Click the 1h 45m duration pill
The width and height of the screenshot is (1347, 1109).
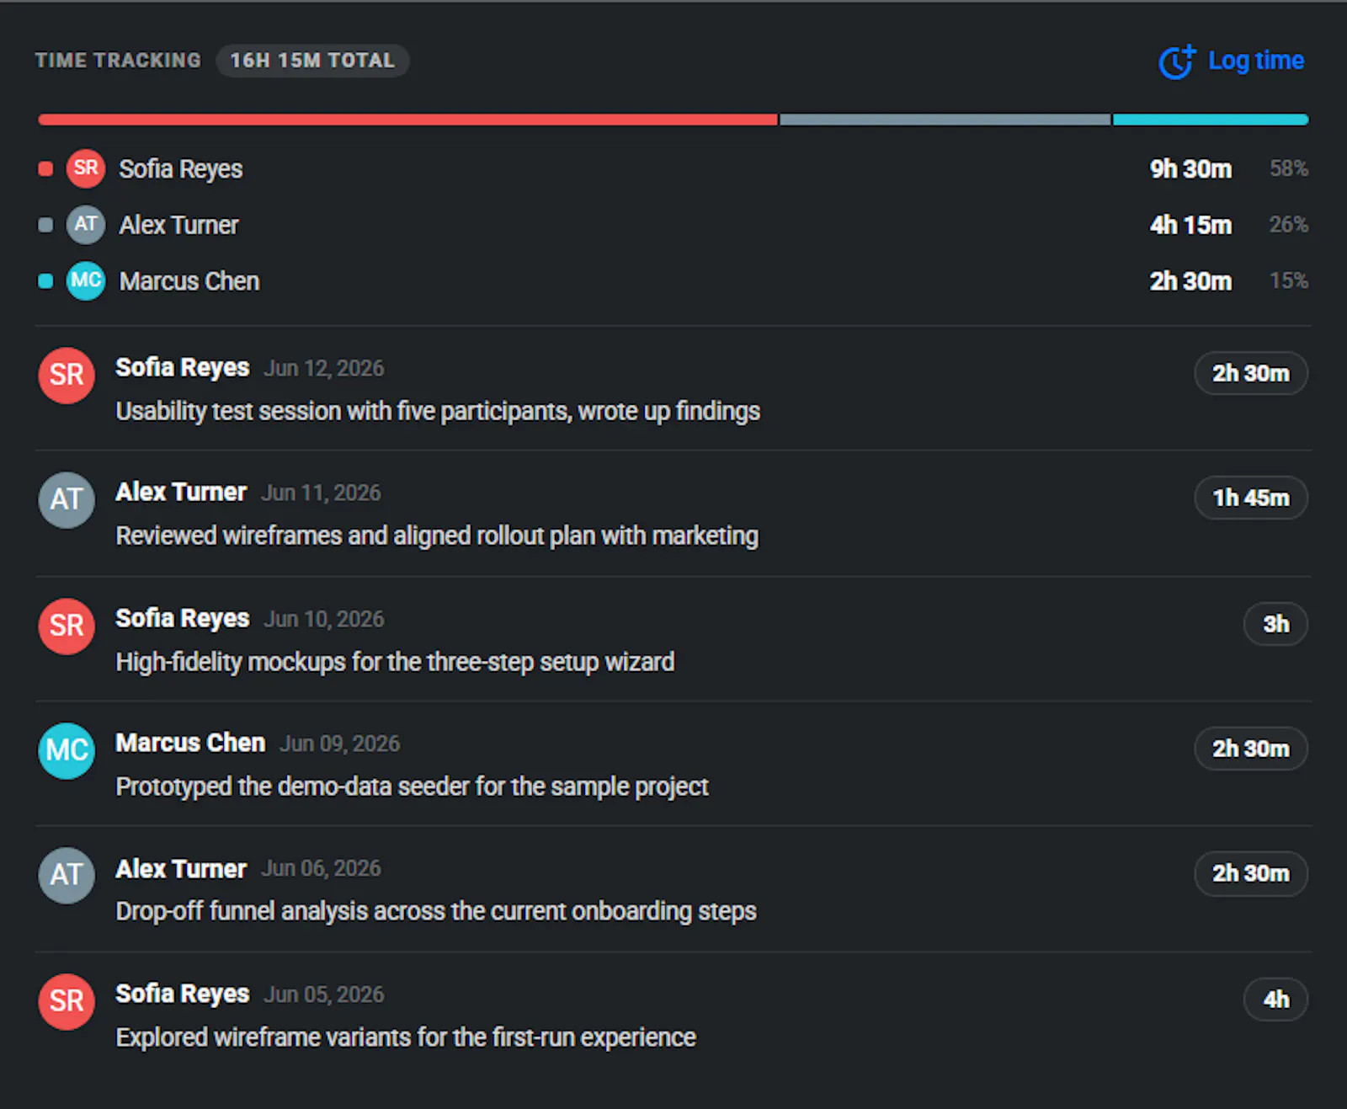pos(1251,498)
